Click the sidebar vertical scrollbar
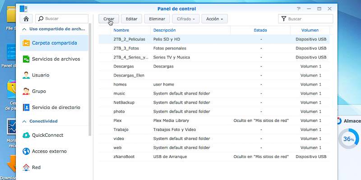The height and width of the screenshot is (180, 361). click(x=90, y=80)
